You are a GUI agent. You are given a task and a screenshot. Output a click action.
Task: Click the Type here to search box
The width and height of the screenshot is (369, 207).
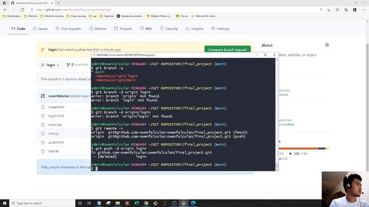coord(42,203)
